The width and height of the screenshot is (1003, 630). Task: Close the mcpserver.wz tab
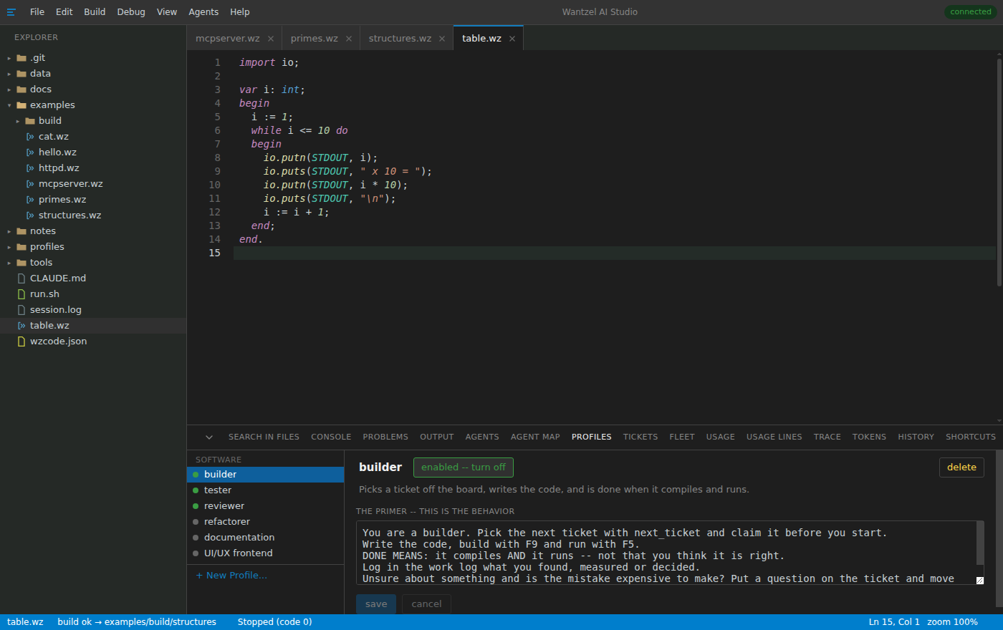point(271,39)
